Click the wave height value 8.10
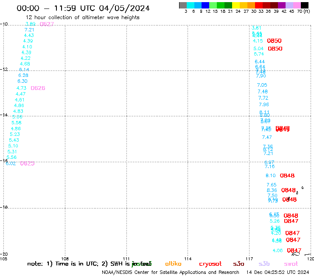Viewport: 314px width, 276px height. tap(271, 175)
